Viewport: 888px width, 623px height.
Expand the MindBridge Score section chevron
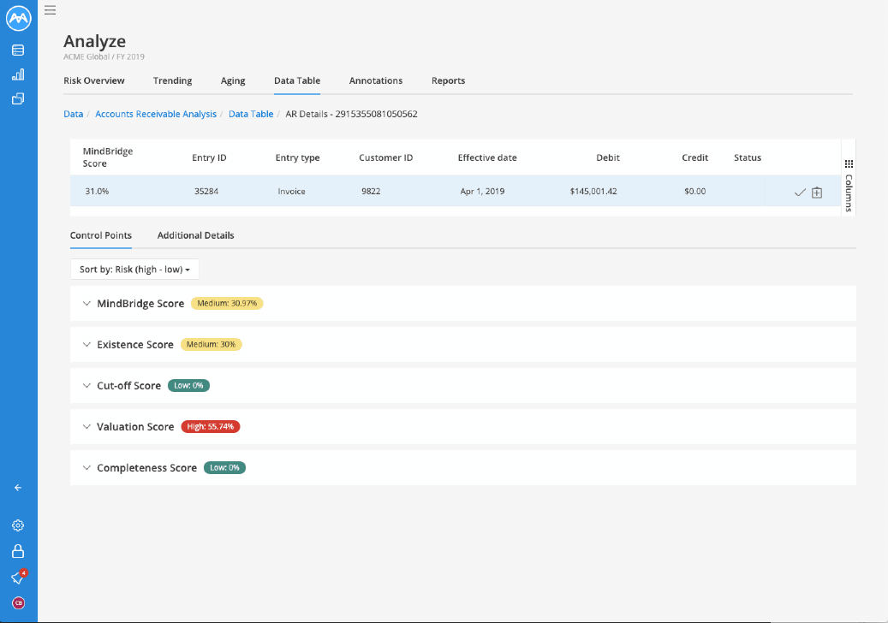point(86,303)
